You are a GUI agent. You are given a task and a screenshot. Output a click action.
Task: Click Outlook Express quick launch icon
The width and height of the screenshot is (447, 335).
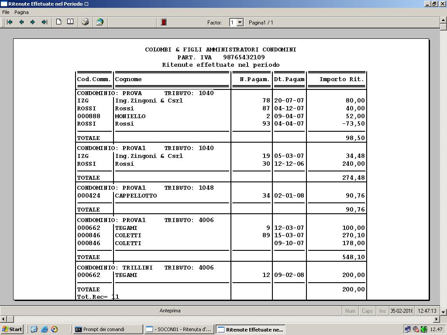[x=34, y=329]
